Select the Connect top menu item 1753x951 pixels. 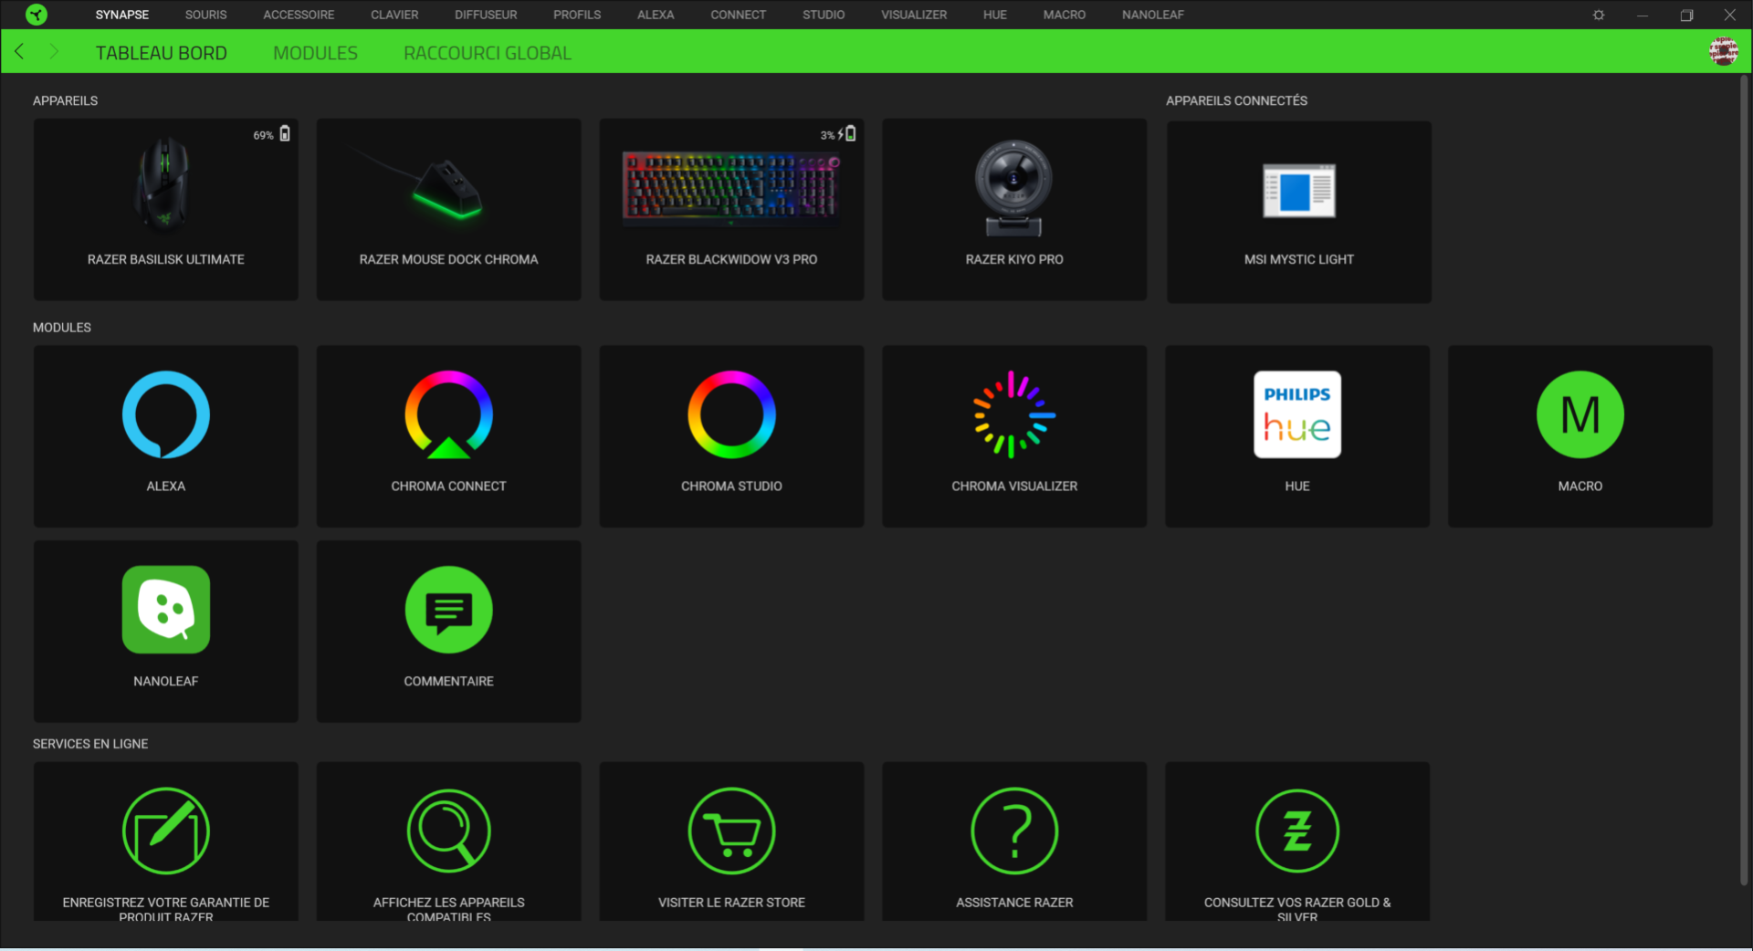point(739,15)
